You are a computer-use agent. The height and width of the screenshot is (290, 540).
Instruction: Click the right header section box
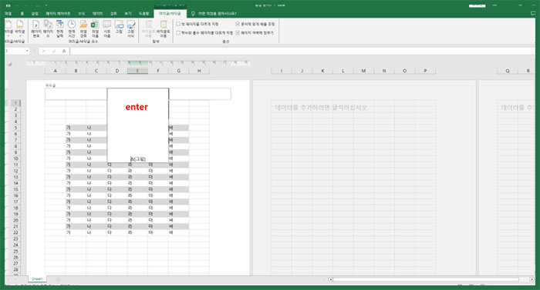(x=200, y=94)
